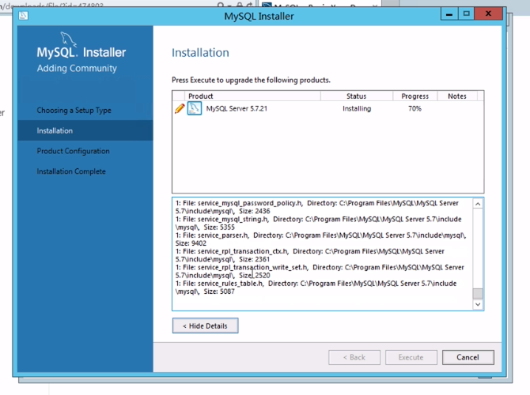This screenshot has width=530, height=395.
Task: Click the Progress column header
Action: pyautogui.click(x=415, y=96)
